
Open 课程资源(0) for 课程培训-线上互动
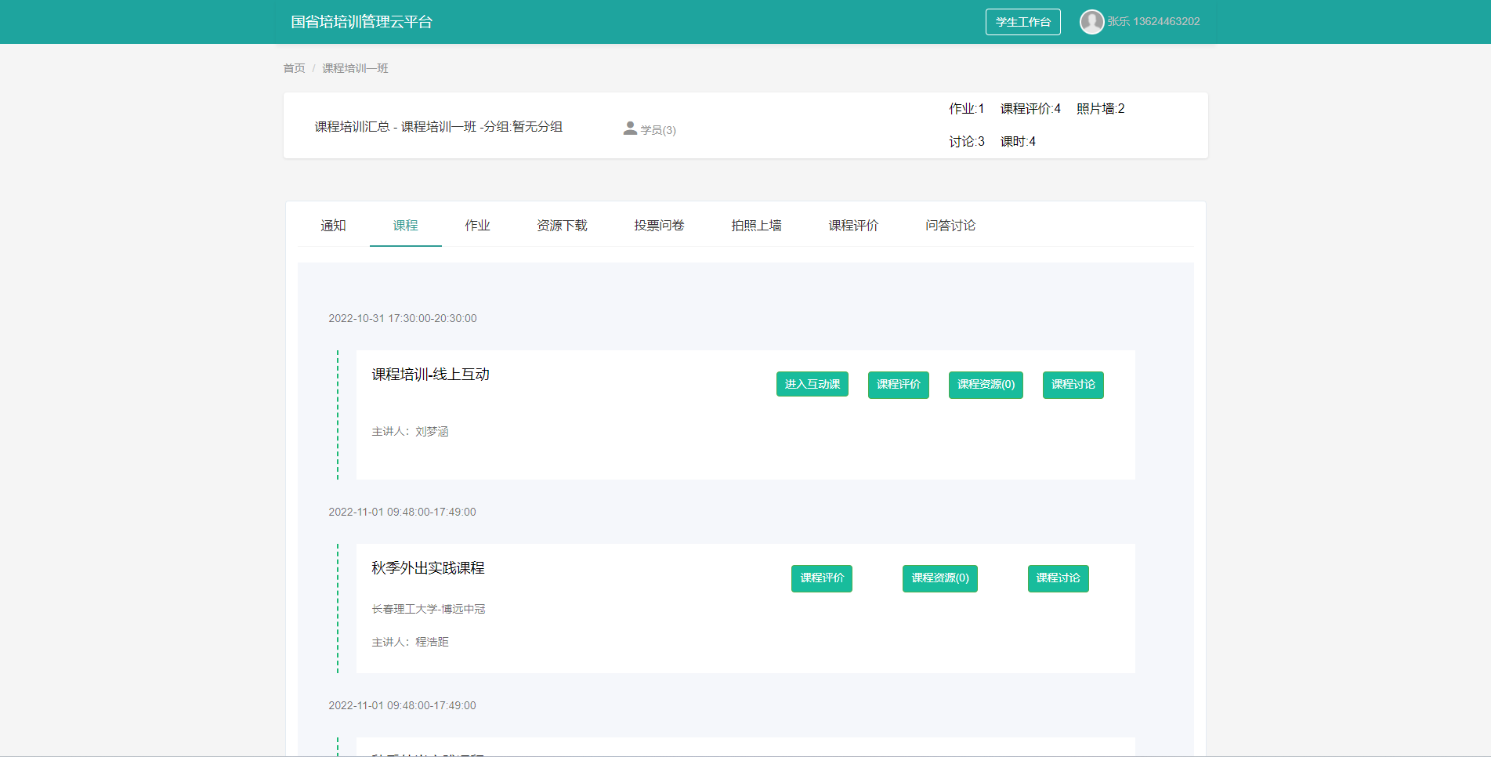click(986, 385)
